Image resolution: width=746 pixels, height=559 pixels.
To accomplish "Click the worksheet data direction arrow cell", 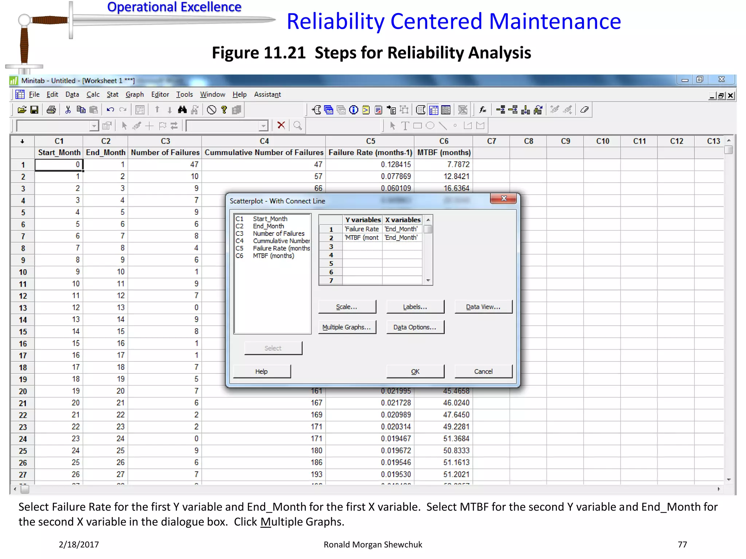I will [x=22, y=141].
